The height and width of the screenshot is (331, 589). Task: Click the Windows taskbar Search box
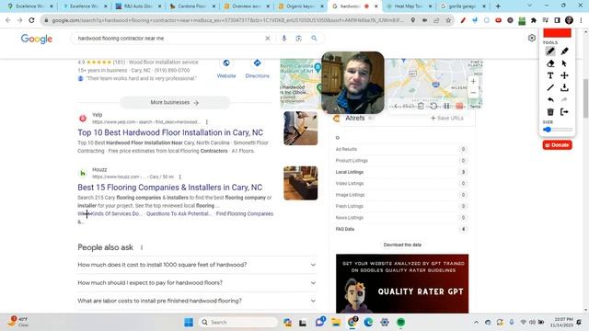click(x=237, y=322)
